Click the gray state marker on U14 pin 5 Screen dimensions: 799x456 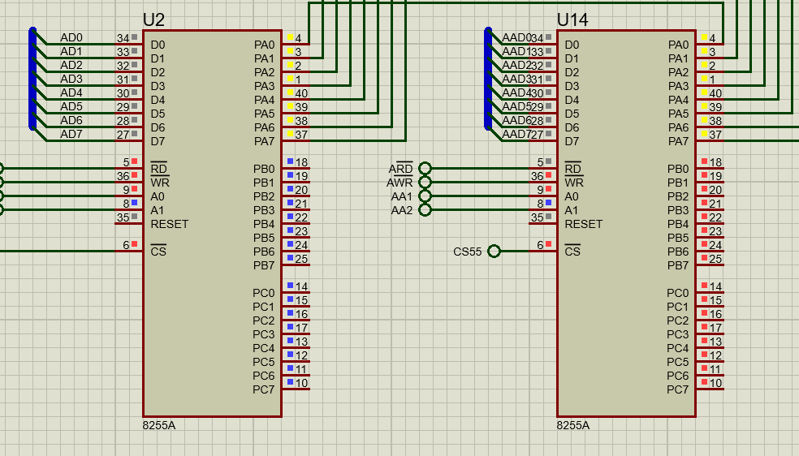point(549,161)
